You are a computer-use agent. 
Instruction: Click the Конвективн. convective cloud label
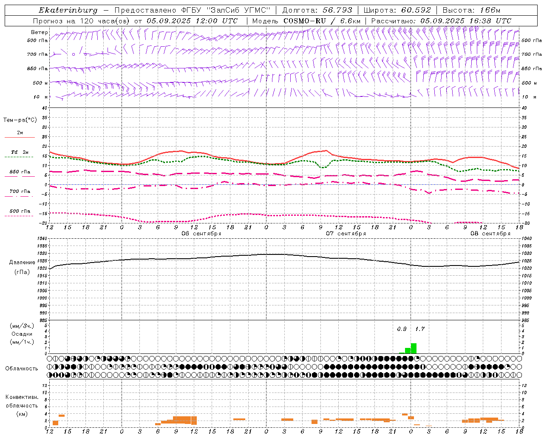coord(22,397)
